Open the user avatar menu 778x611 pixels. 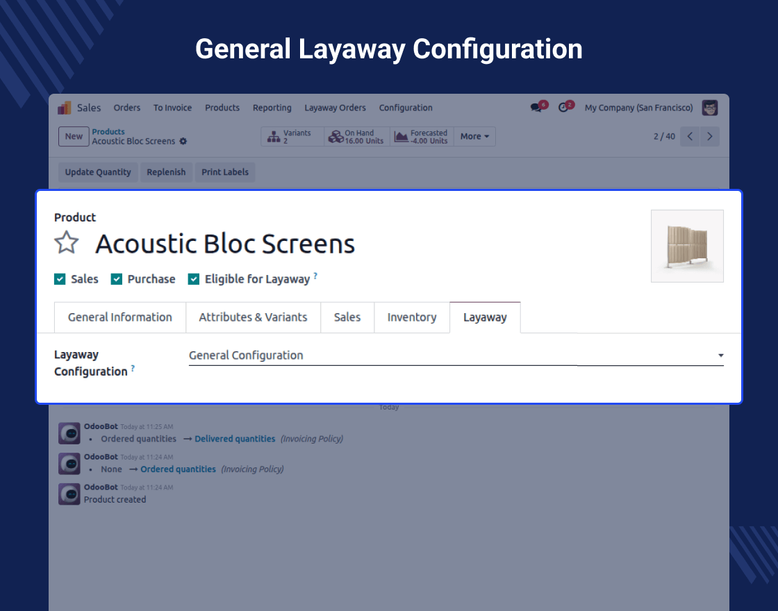(x=710, y=108)
